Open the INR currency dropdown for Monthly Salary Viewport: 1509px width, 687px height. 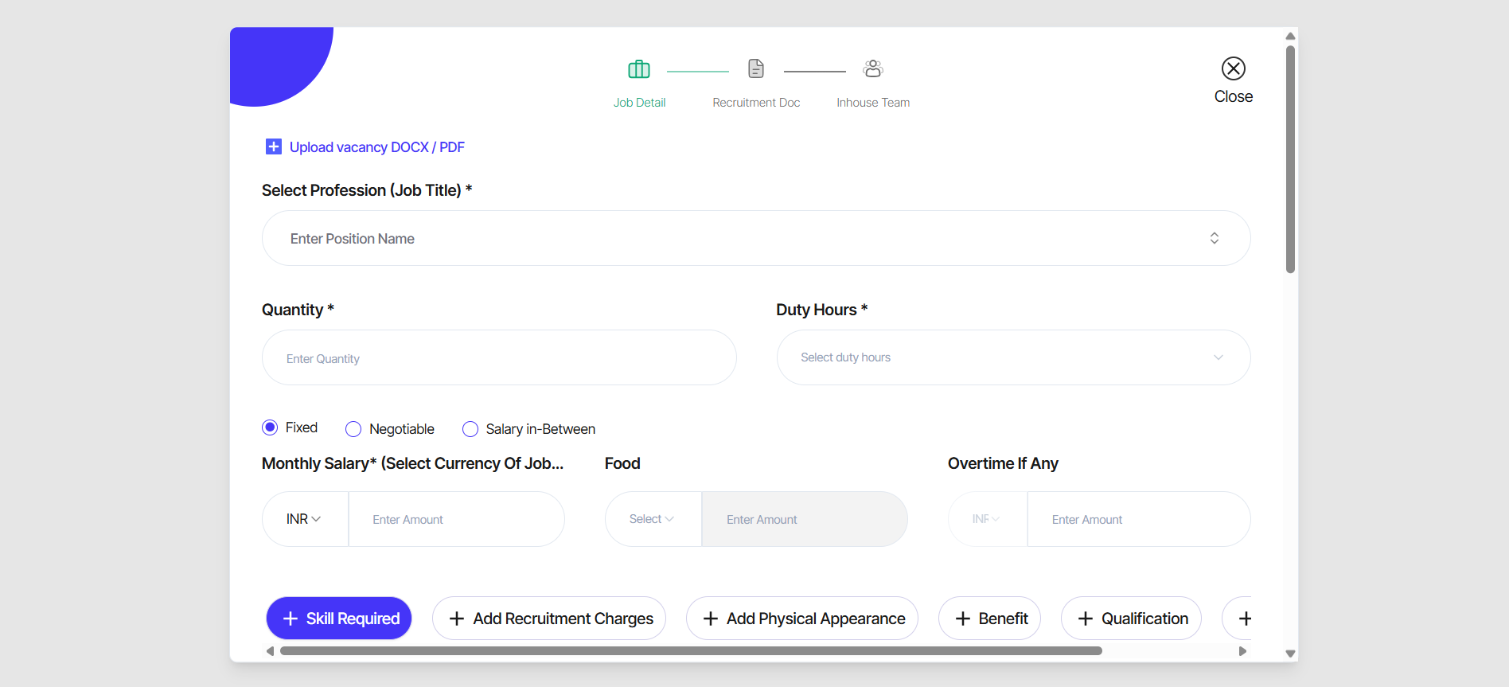point(304,519)
